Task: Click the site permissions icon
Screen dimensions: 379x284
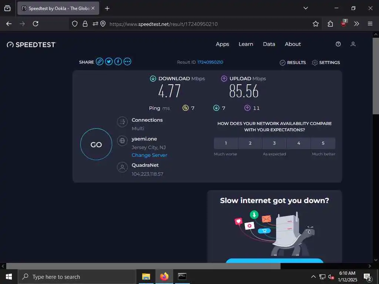Action: tap(95, 24)
